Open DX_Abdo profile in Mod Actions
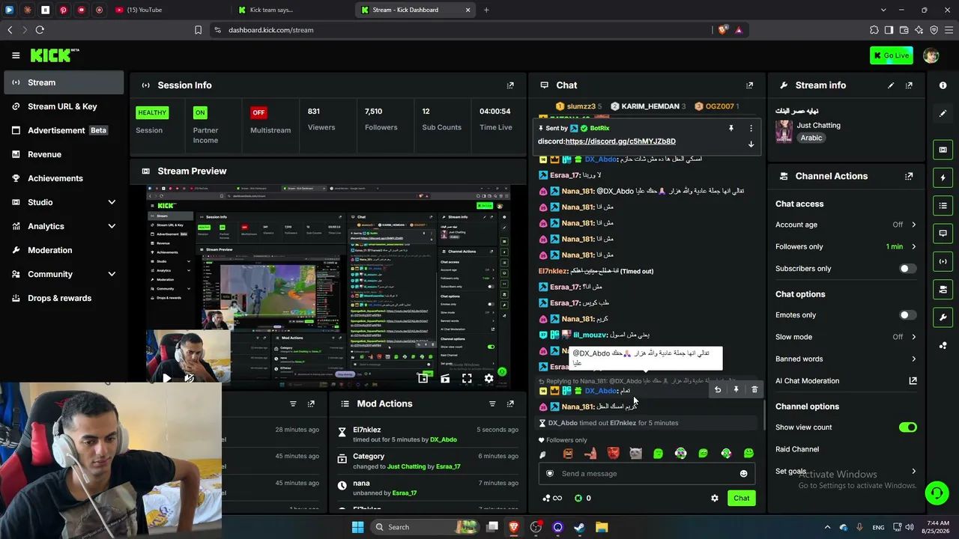The height and width of the screenshot is (539, 959). (444, 440)
